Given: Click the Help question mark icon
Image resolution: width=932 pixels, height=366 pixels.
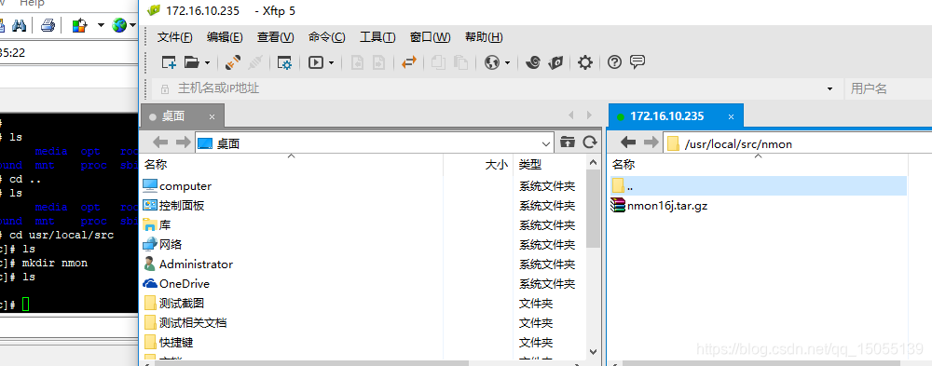Looking at the screenshot, I should point(614,62).
